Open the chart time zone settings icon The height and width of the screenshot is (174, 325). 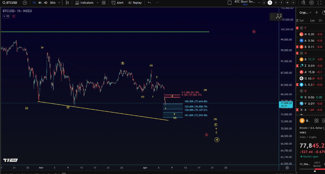click(287, 168)
